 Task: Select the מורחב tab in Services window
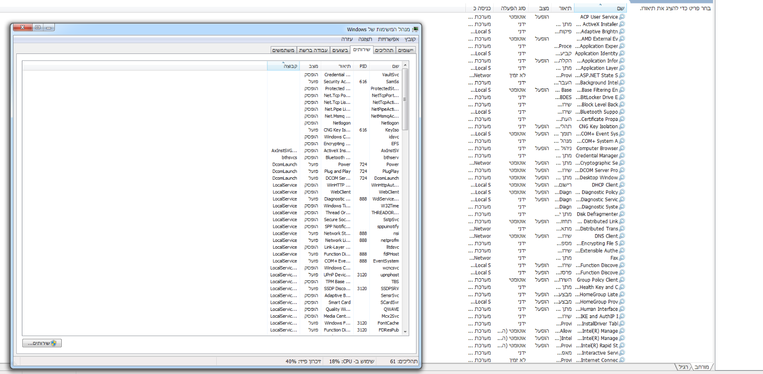[701, 367]
